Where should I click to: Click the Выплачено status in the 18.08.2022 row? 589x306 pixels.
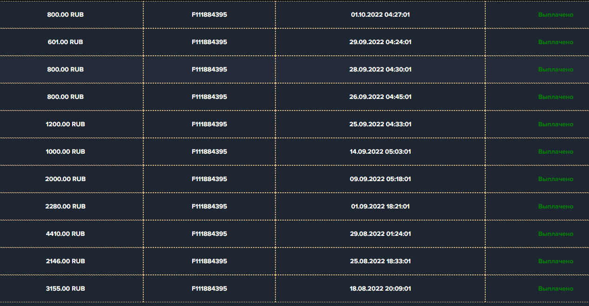tap(556, 288)
